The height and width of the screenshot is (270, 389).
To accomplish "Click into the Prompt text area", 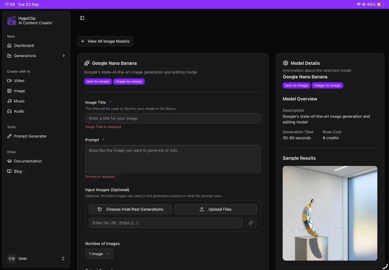I will (x=173, y=159).
